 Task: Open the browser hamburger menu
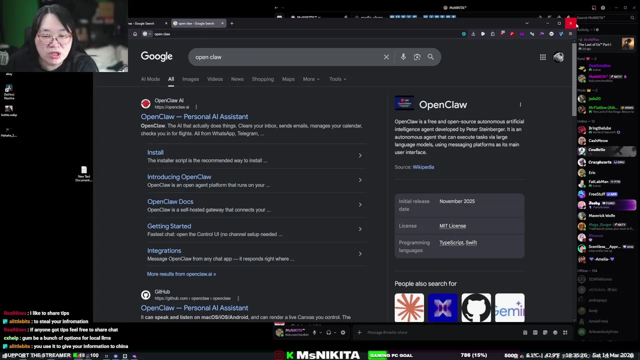click(570, 34)
